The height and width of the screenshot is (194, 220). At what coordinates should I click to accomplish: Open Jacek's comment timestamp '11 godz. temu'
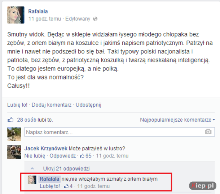112,156
